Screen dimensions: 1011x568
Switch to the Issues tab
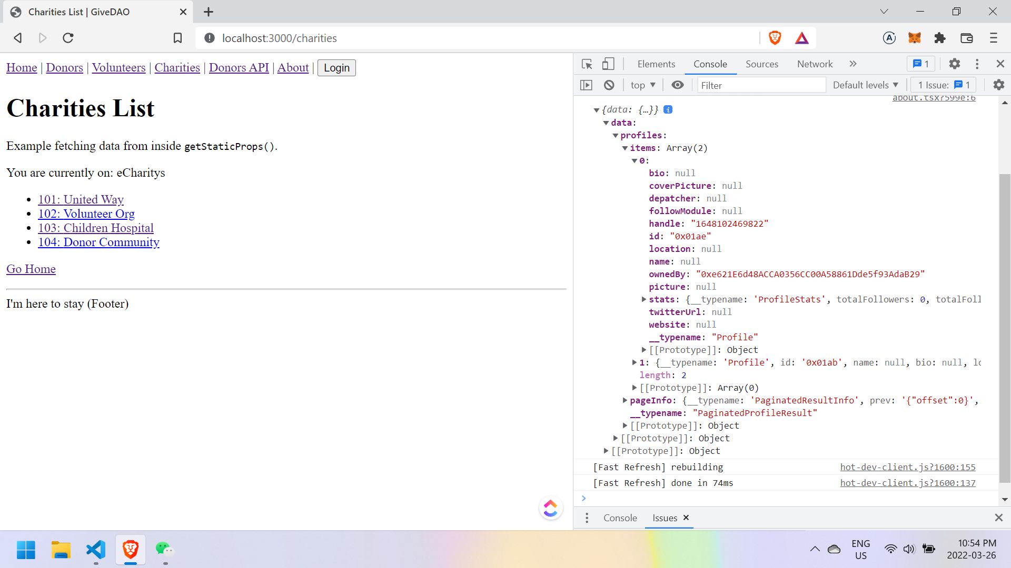(664, 518)
